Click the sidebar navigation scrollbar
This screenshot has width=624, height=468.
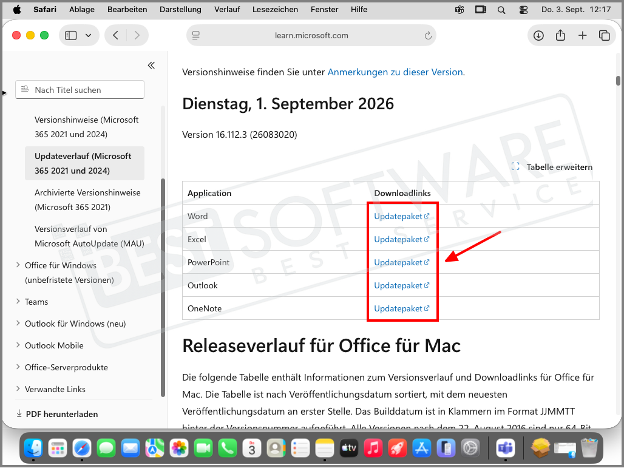pyautogui.click(x=163, y=287)
